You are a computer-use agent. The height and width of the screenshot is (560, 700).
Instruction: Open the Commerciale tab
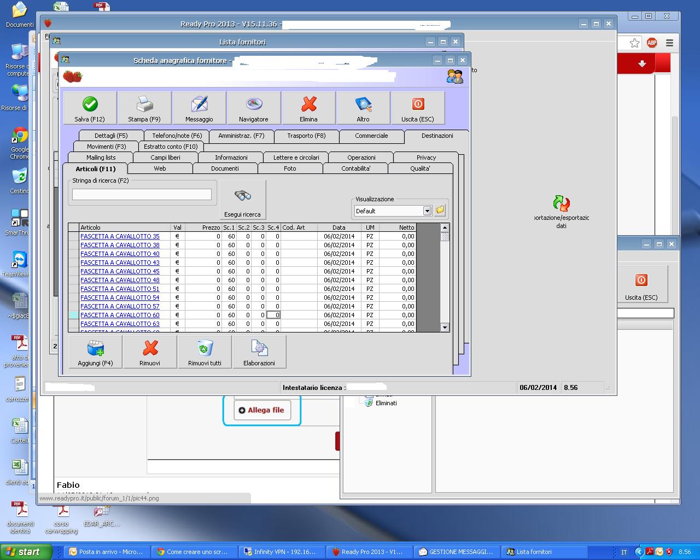(x=371, y=136)
